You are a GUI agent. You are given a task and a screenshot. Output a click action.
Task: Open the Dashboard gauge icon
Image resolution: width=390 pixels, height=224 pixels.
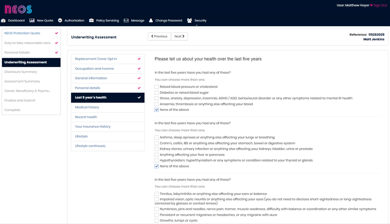(4, 20)
